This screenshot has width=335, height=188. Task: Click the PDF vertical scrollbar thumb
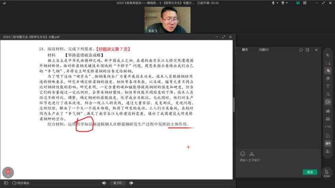pos(234,105)
